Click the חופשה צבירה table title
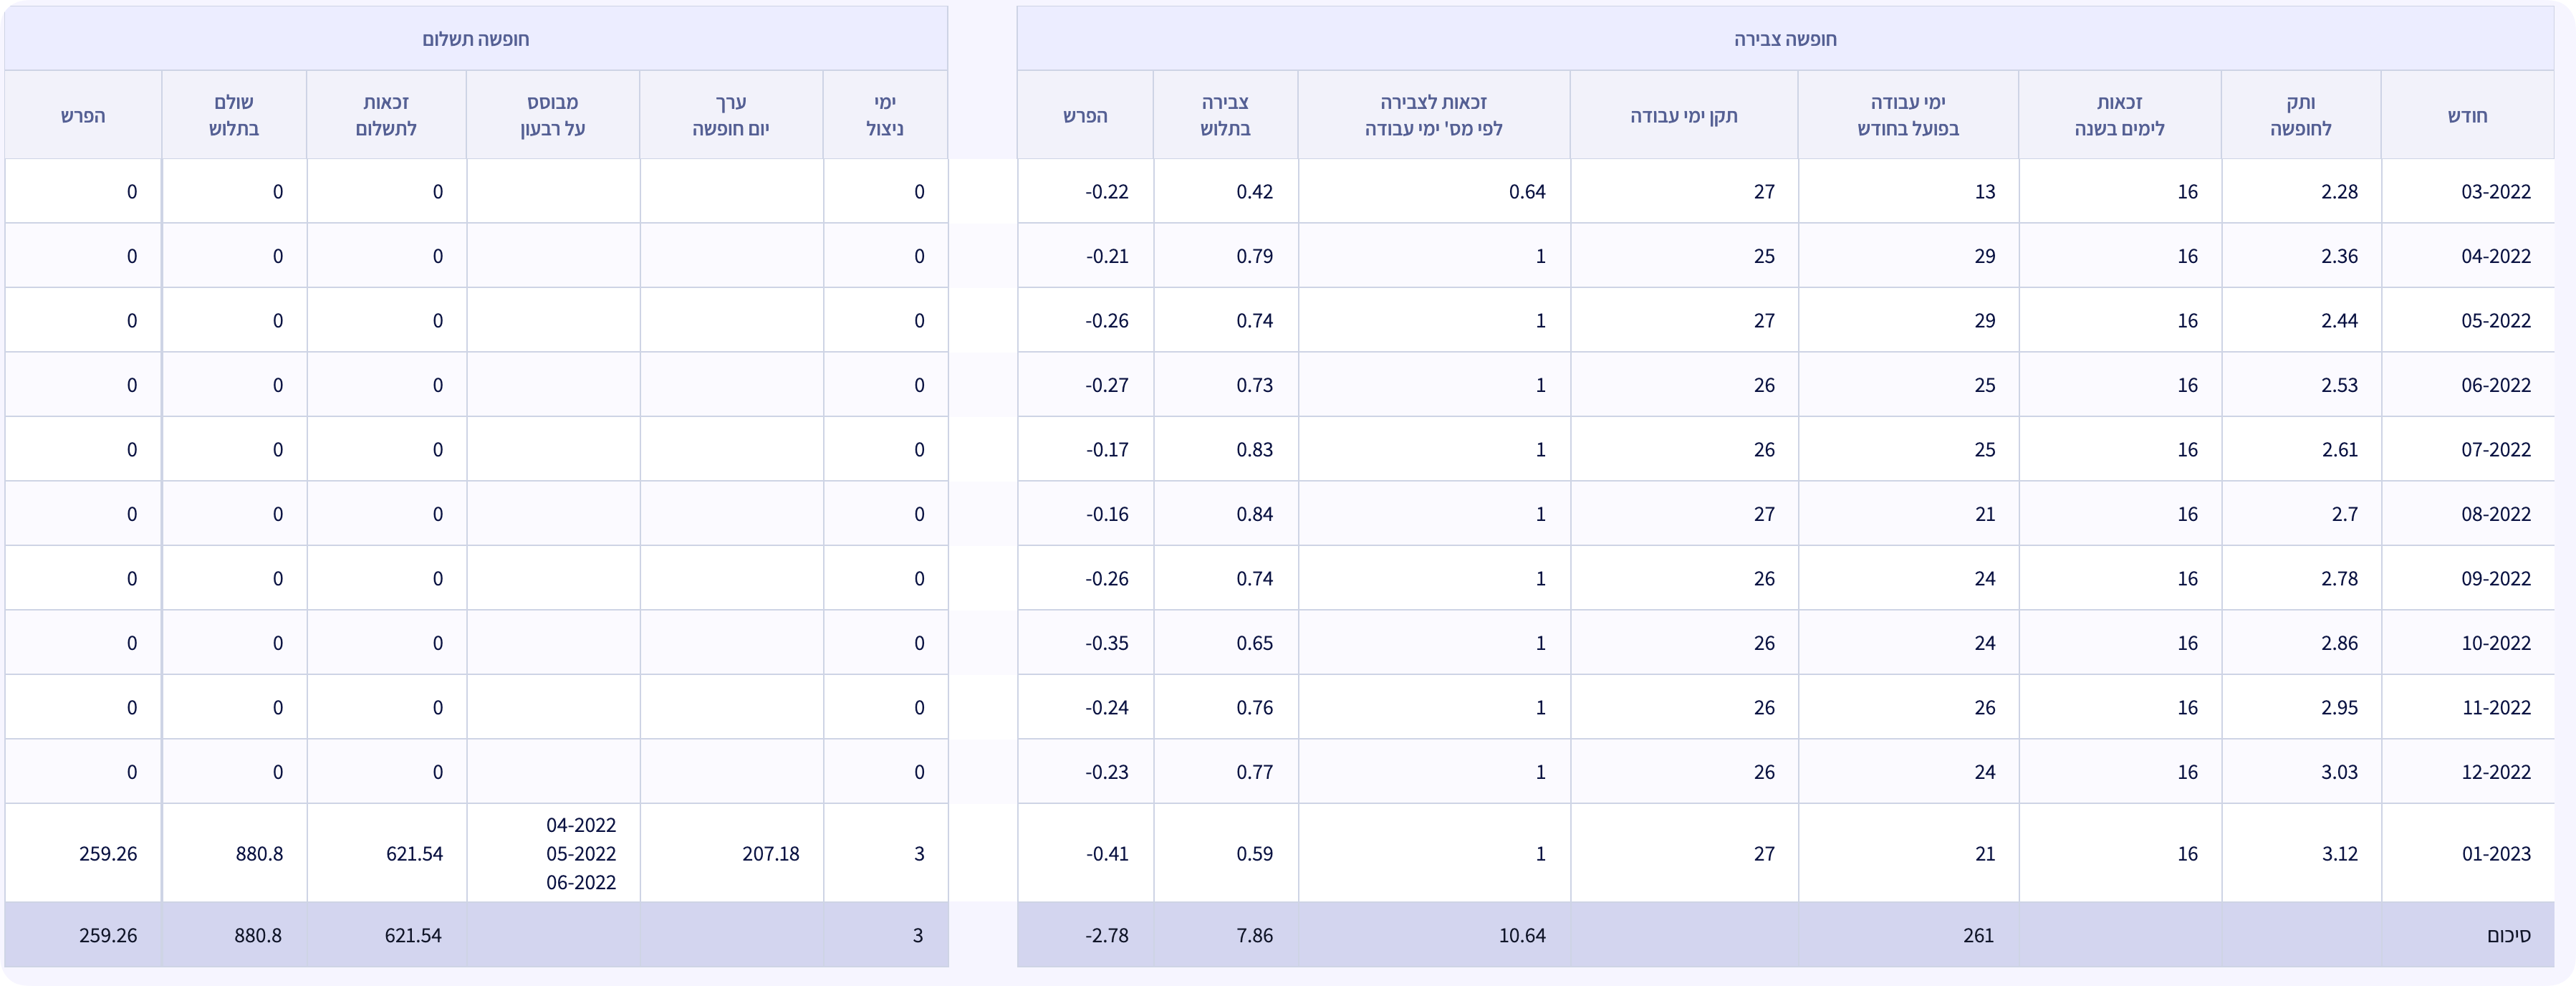The height and width of the screenshot is (986, 2576). click(1784, 39)
